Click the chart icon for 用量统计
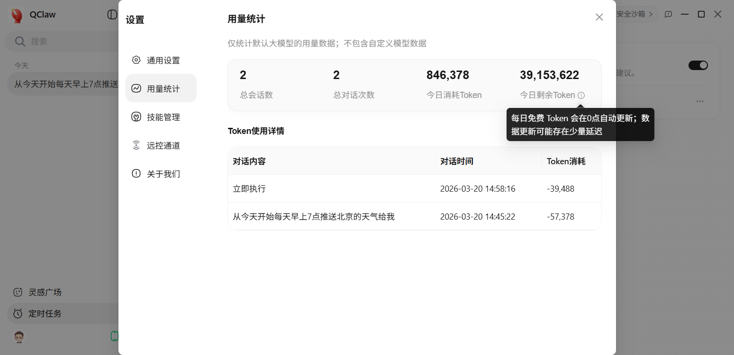The height and width of the screenshot is (355, 734). coord(136,89)
